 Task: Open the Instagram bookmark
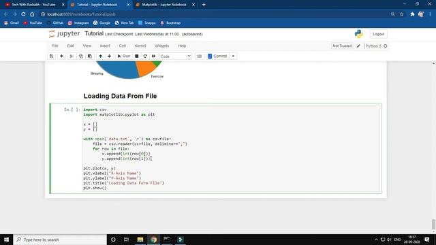(x=78, y=22)
